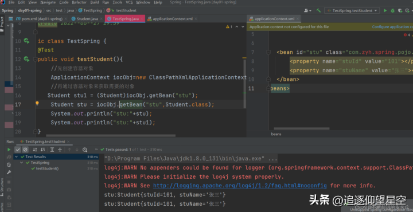Expand all test results icon

[x=52, y=150]
